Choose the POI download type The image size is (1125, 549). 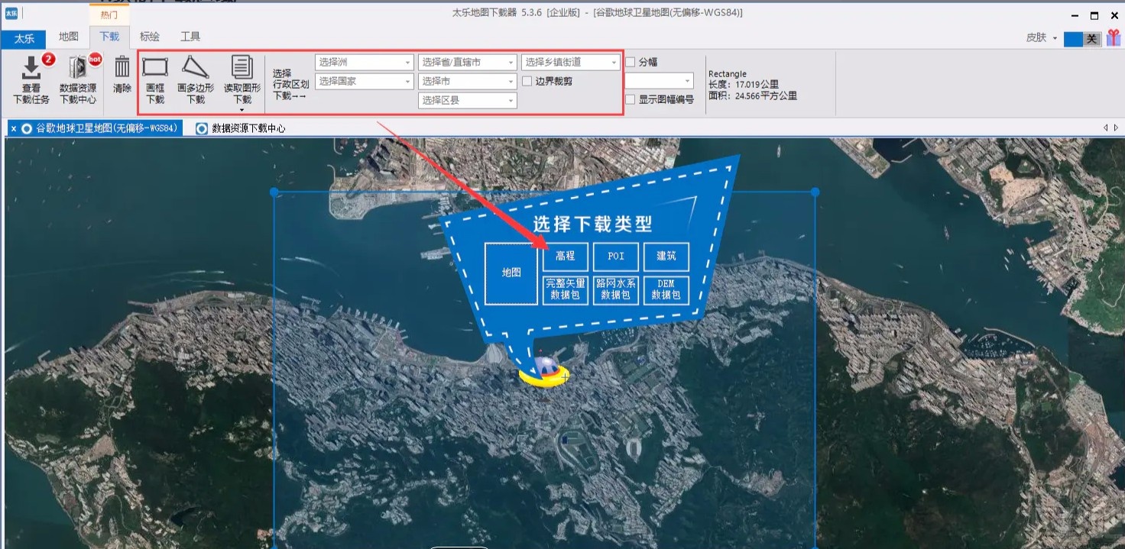(x=616, y=257)
